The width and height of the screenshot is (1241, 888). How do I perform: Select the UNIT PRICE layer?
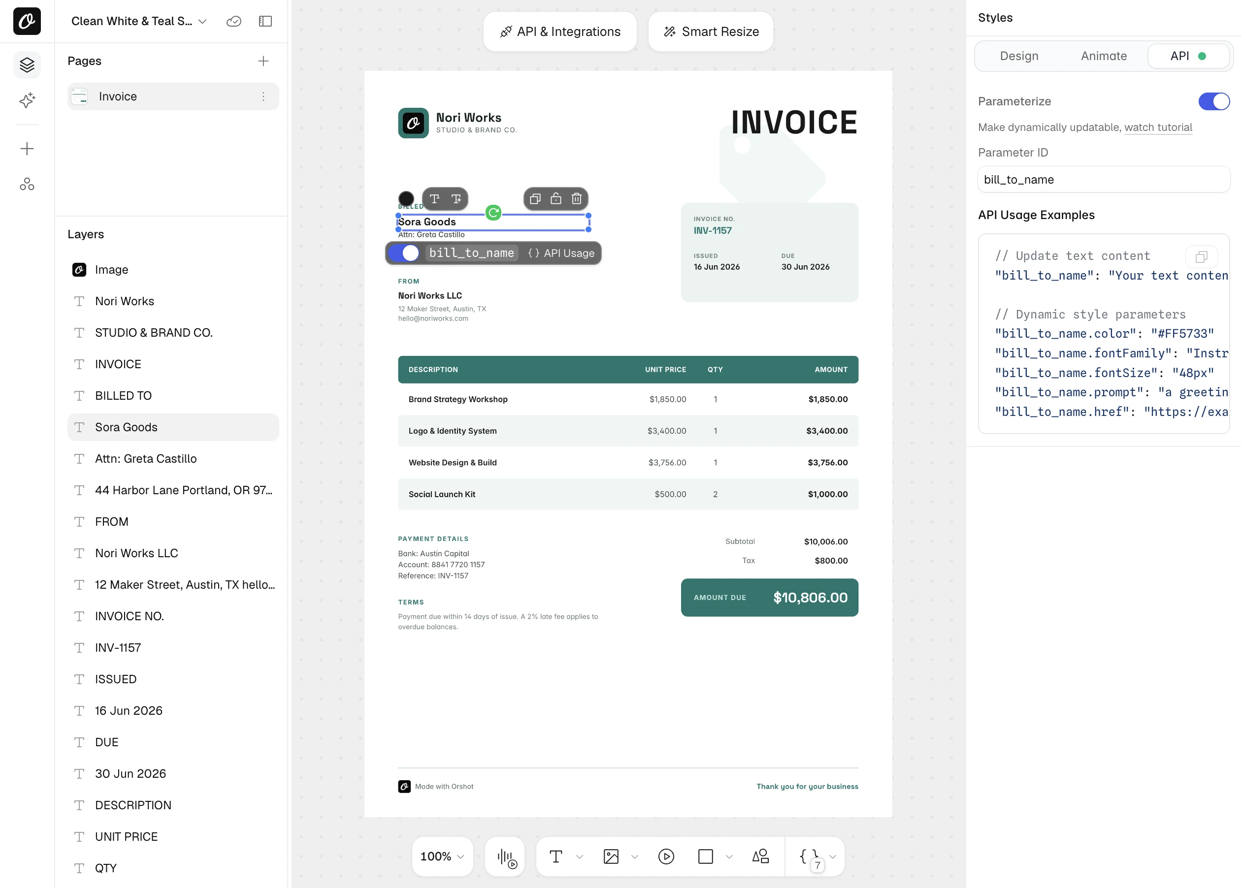173,837
